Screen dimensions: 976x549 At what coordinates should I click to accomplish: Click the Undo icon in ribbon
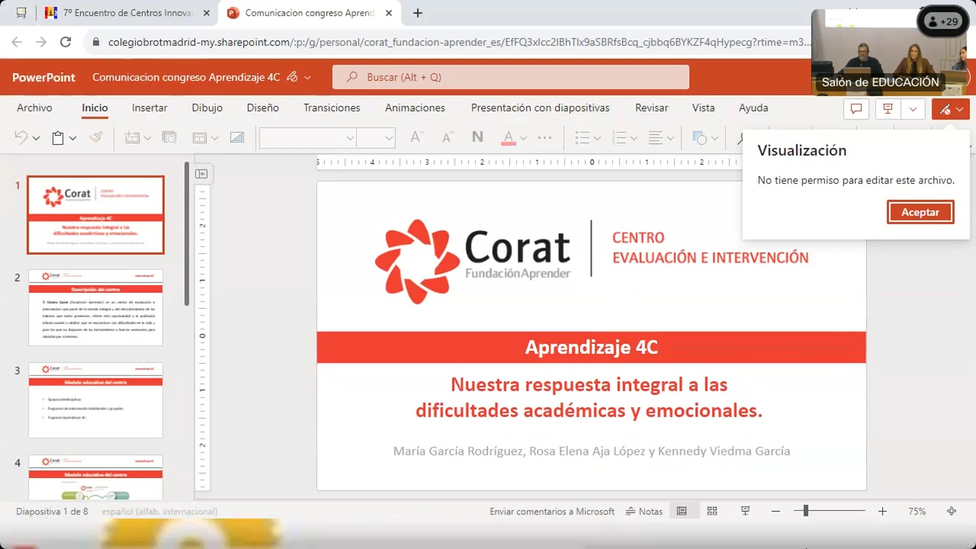(21, 138)
